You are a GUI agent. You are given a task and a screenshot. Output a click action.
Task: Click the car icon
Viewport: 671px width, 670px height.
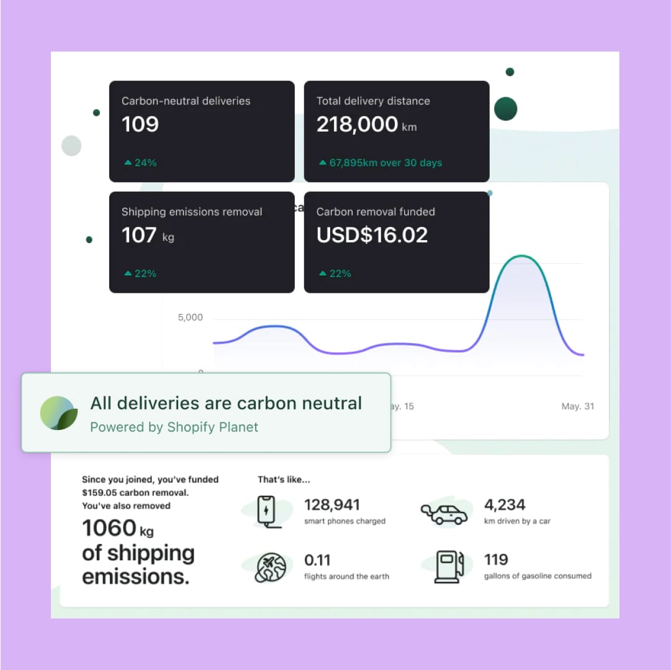click(444, 514)
